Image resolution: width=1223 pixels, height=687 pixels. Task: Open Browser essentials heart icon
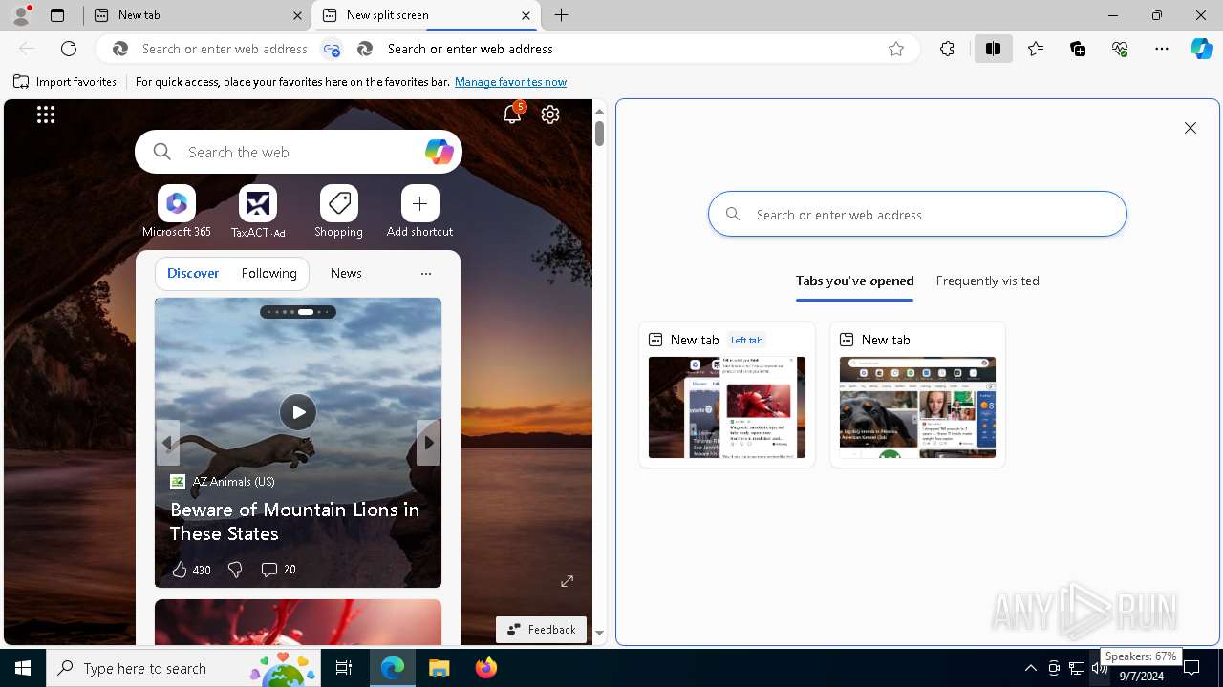1120,49
